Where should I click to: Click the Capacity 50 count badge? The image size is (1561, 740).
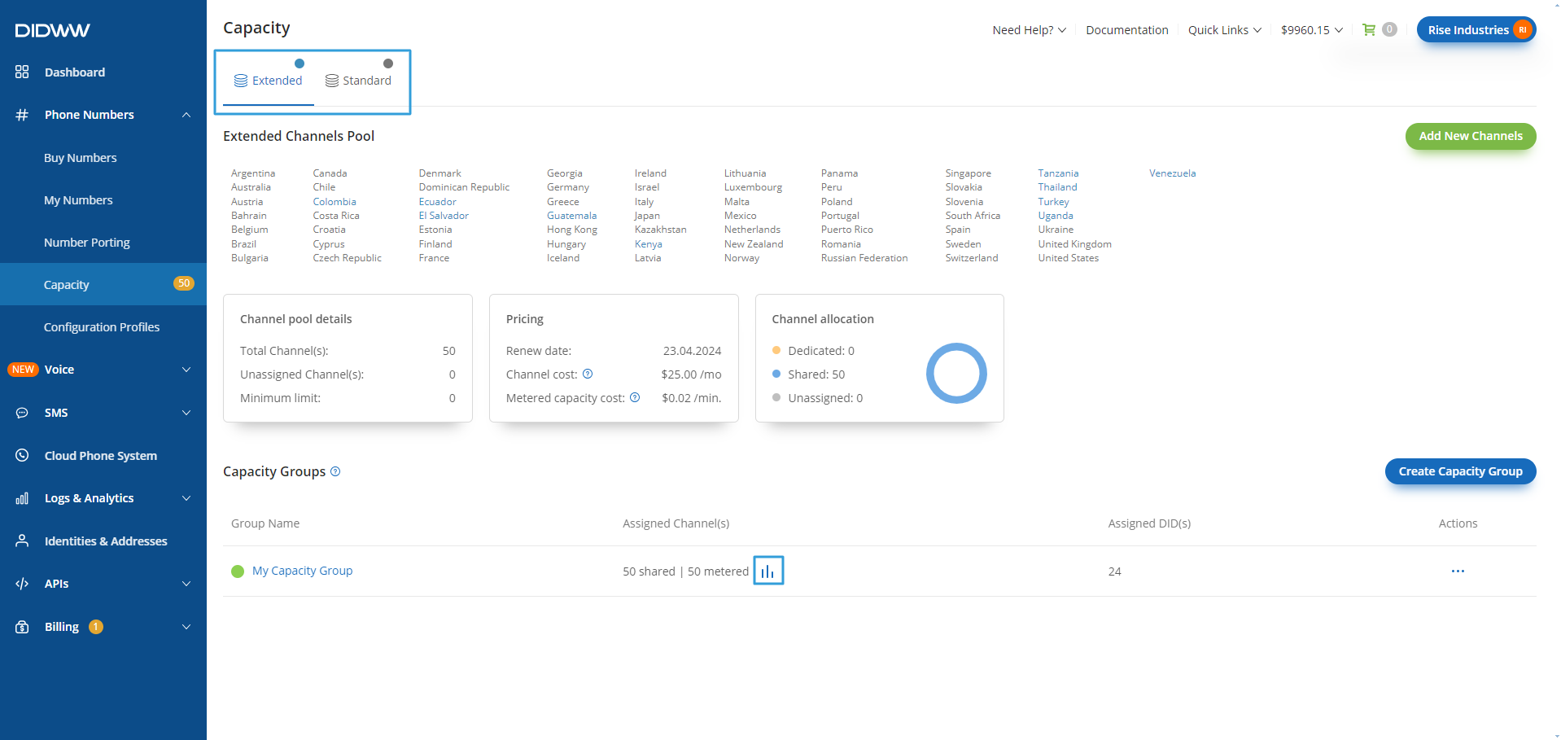coord(184,283)
